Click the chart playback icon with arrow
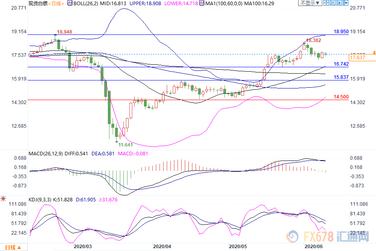The height and width of the screenshot is (251, 376). 340,3
